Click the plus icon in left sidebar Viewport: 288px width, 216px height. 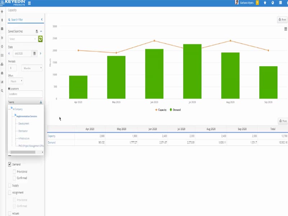click(x=2, y=12)
